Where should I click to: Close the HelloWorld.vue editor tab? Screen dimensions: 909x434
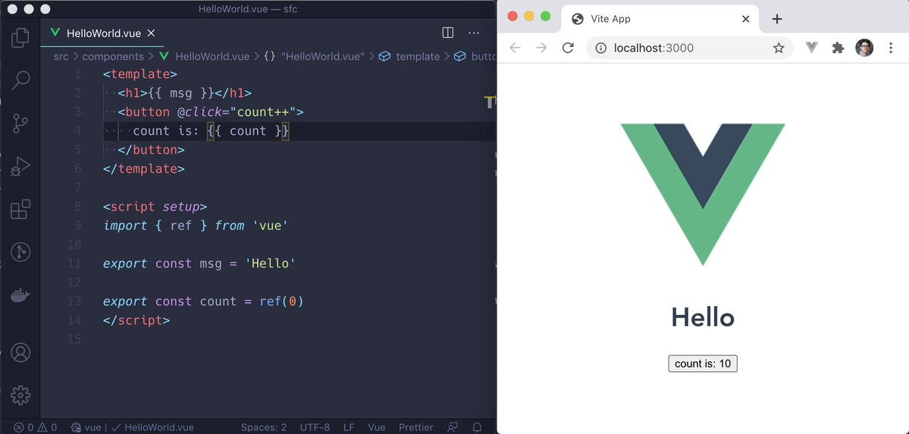click(x=152, y=33)
